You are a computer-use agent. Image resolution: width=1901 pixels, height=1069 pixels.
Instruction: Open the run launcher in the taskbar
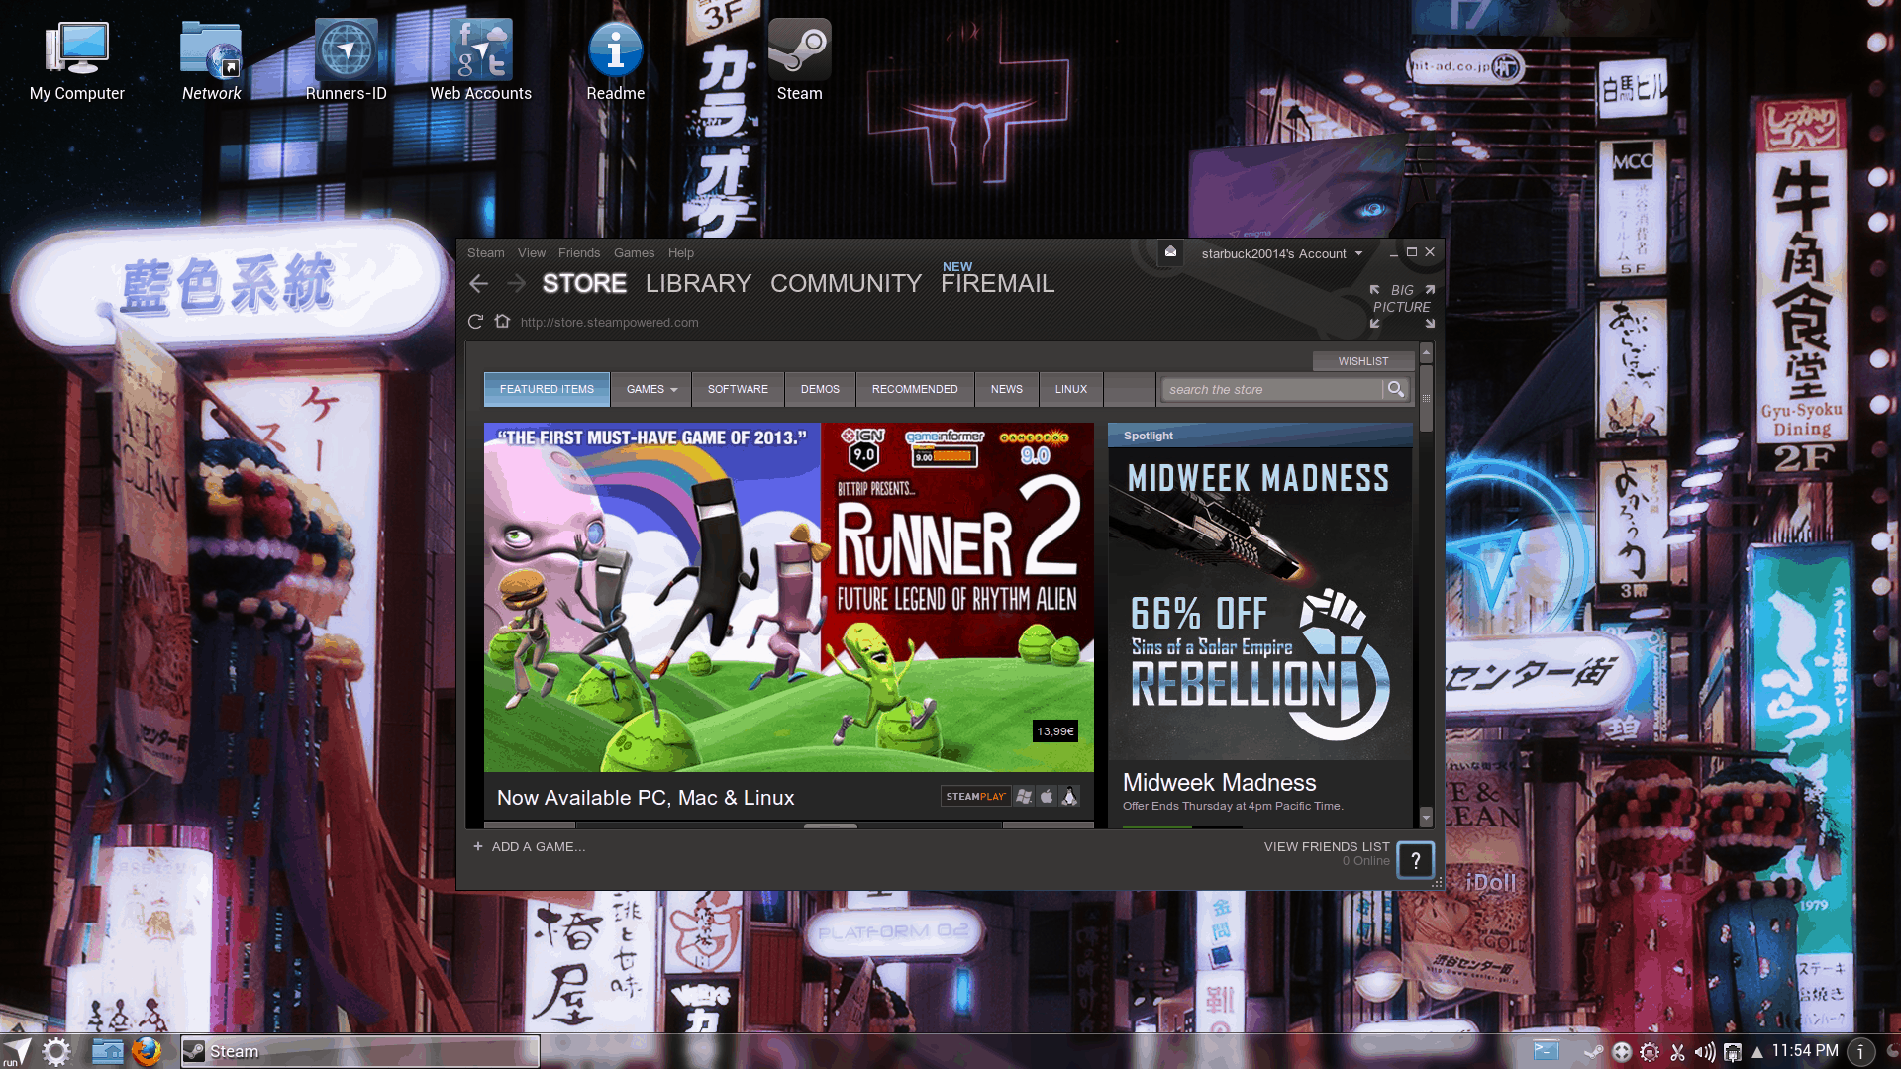pos(17,1051)
